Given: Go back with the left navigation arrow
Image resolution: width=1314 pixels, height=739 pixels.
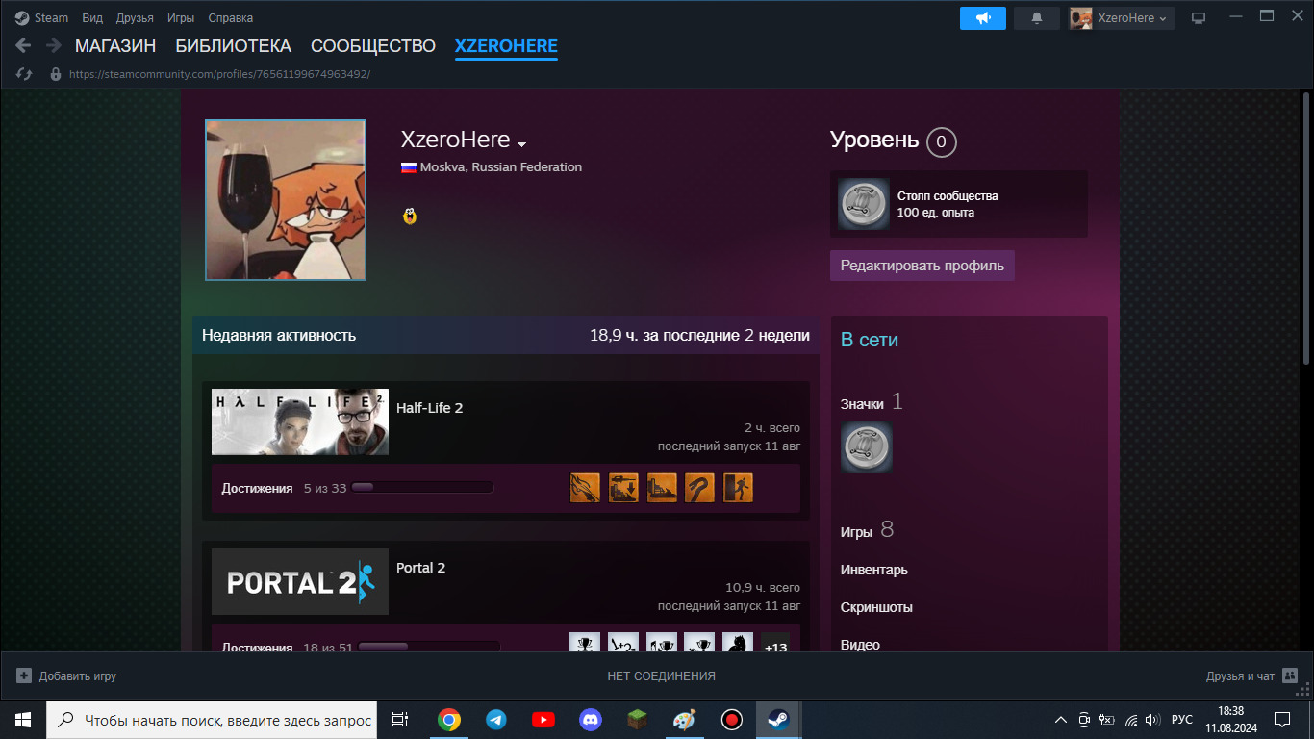Looking at the screenshot, I should pyautogui.click(x=23, y=45).
